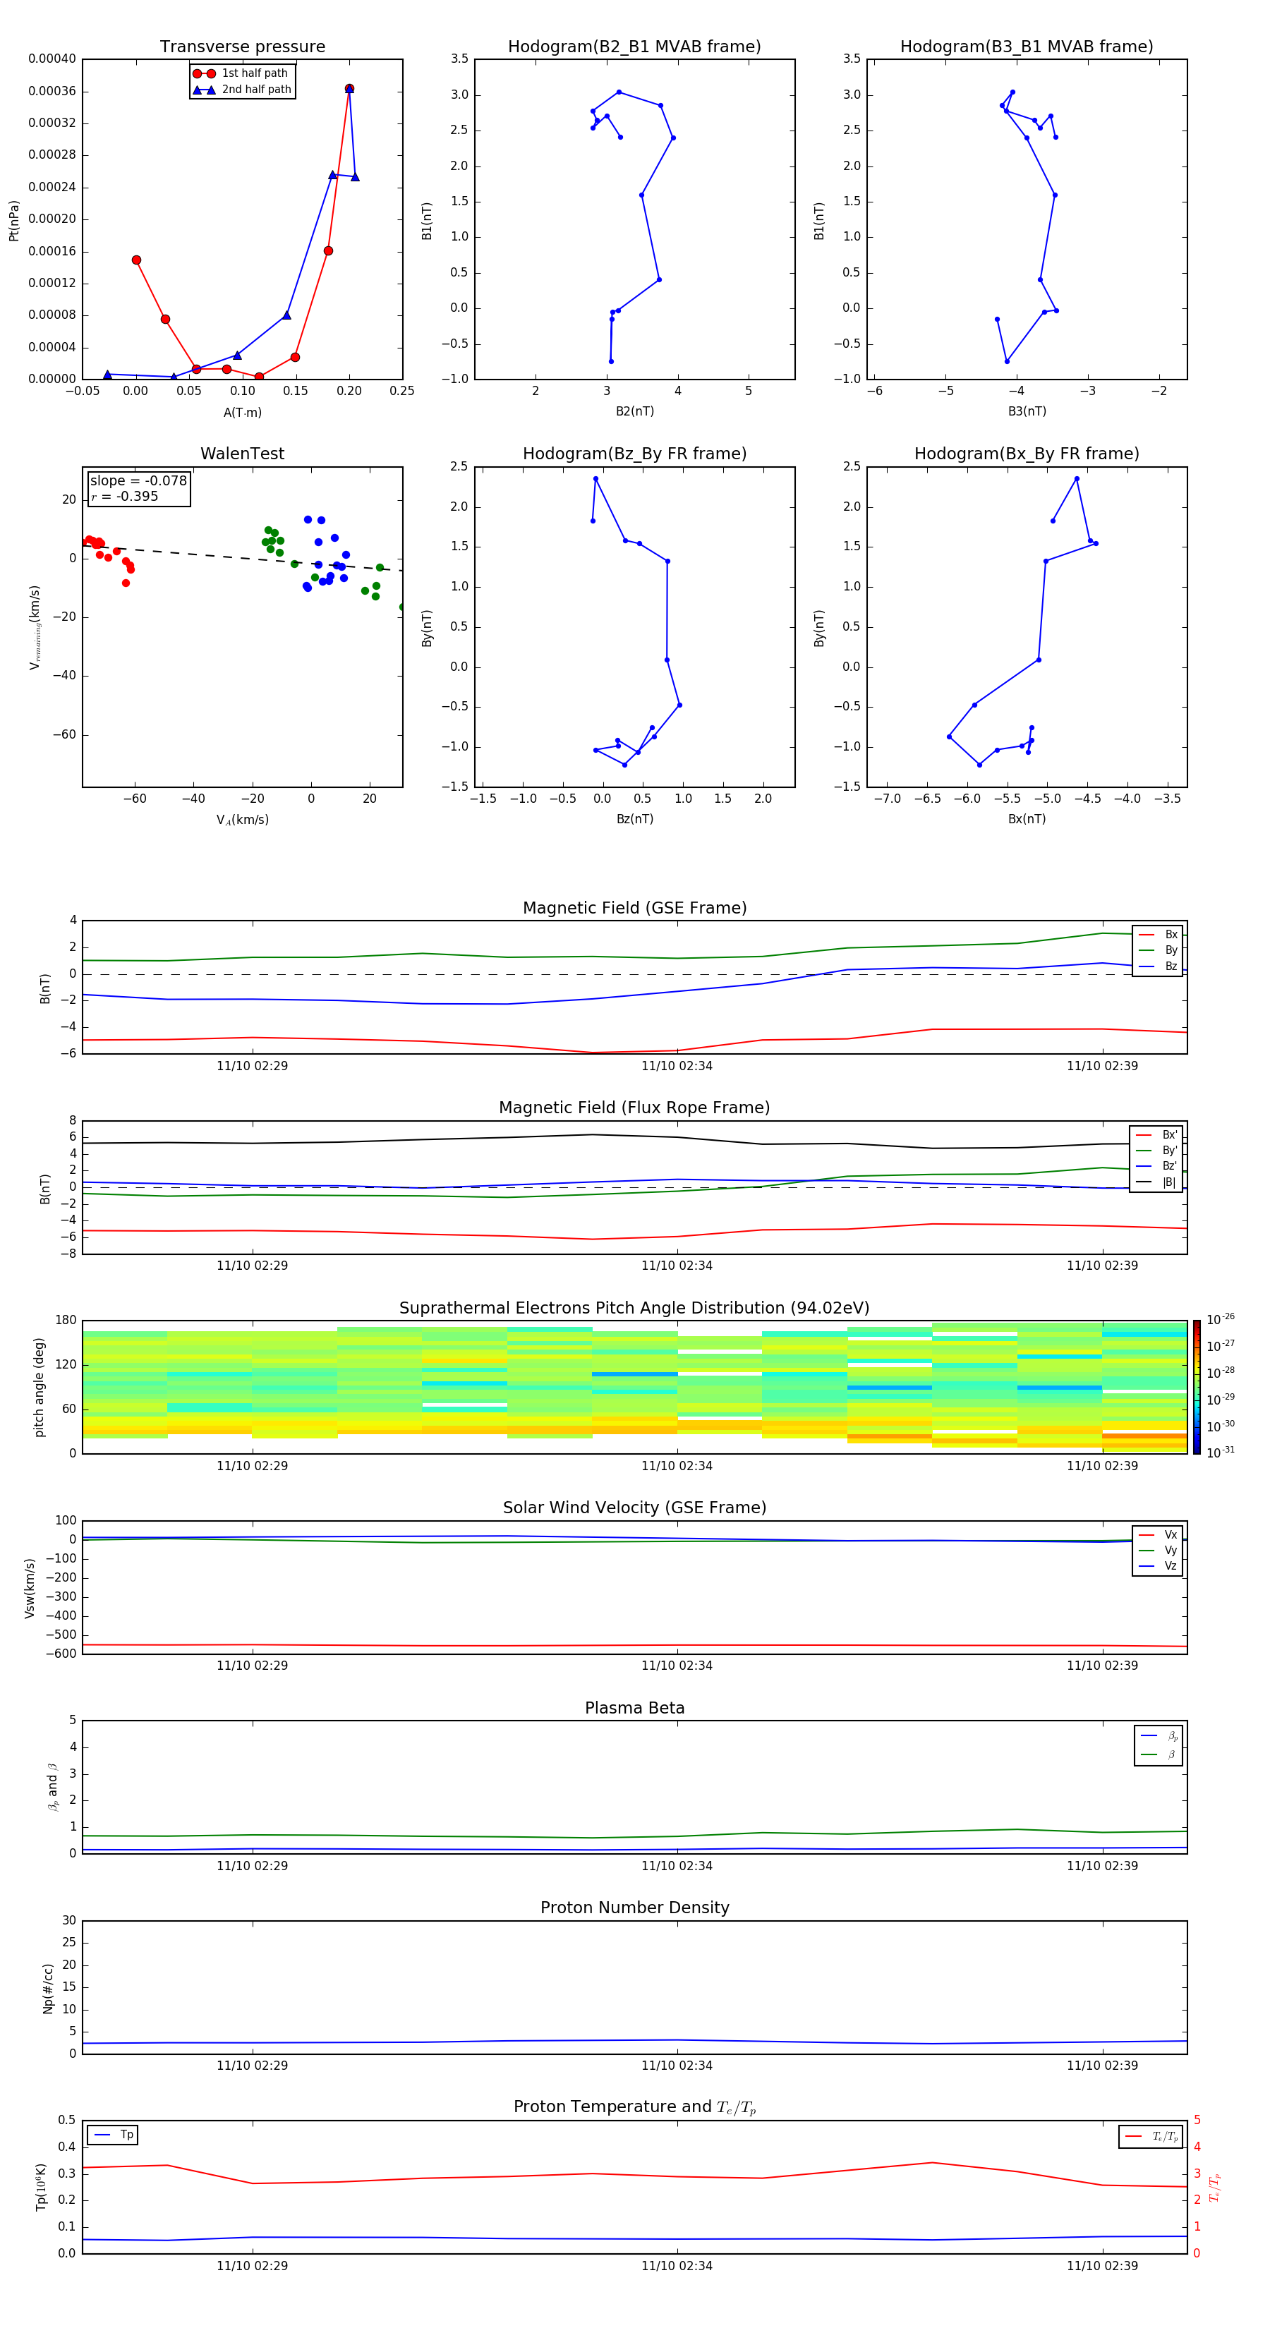Click the "Bx'" legend entry in Flux Rope panel
Image resolution: width=1270 pixels, height=2328 pixels.
(1156, 1135)
